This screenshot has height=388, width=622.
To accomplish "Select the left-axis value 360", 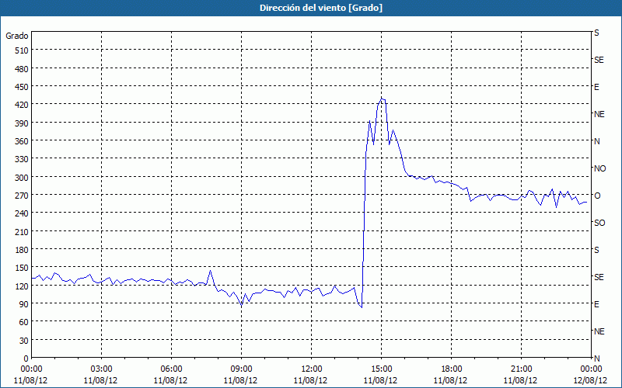I will tap(22, 141).
